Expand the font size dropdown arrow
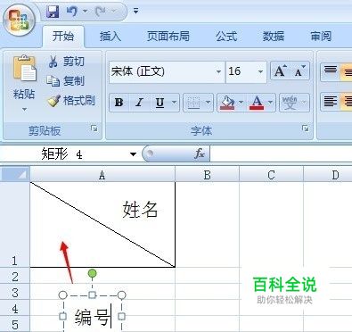The height and width of the screenshot is (332, 352). [260, 71]
